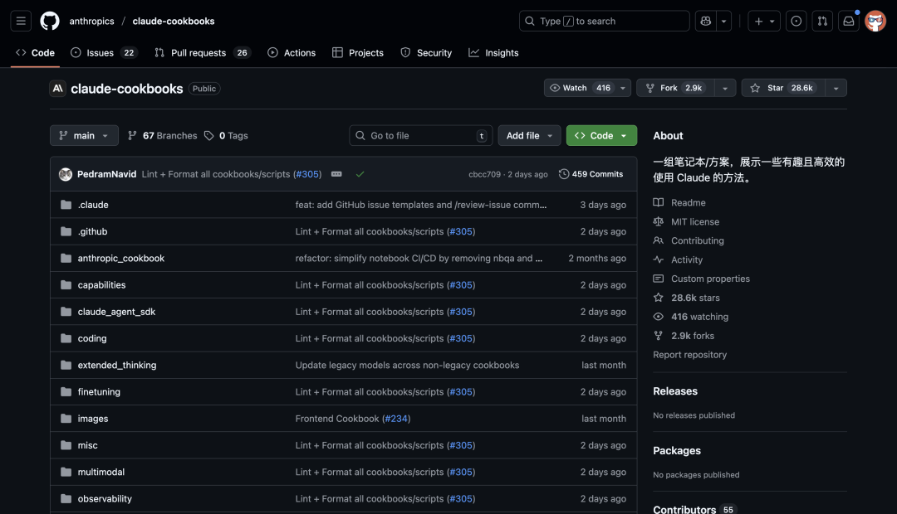Image resolution: width=897 pixels, height=514 pixels.
Task: Open Copilot chat icon
Action: click(706, 21)
